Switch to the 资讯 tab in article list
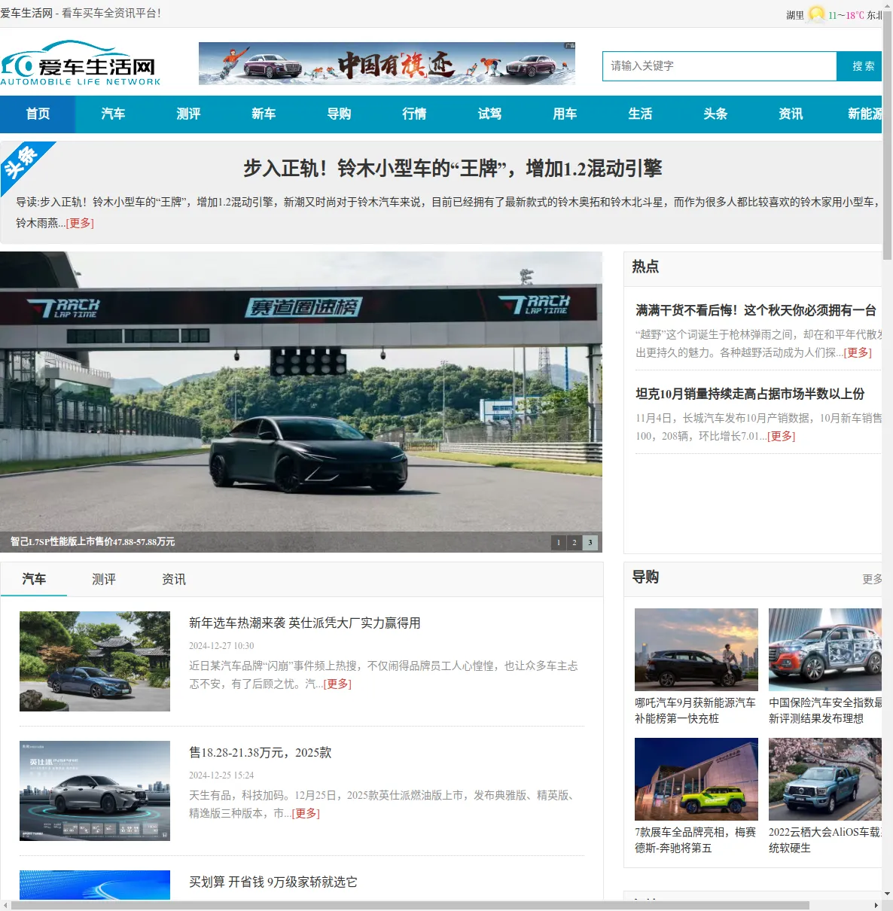Viewport: 893px width, 911px height. (x=174, y=579)
